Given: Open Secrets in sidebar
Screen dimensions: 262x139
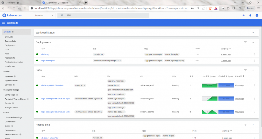Looking at the screenshot, I should click(x=8, y=103).
